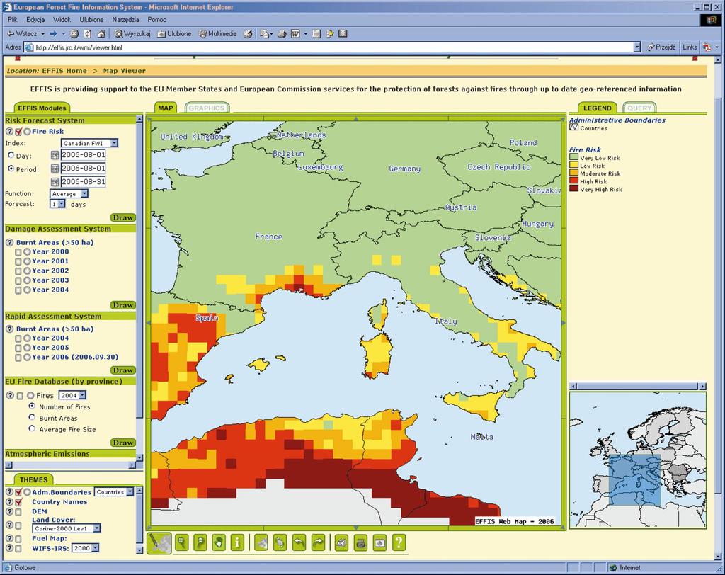The width and height of the screenshot is (725, 575).
Task: Select the Day radio button
Action: pos(11,155)
